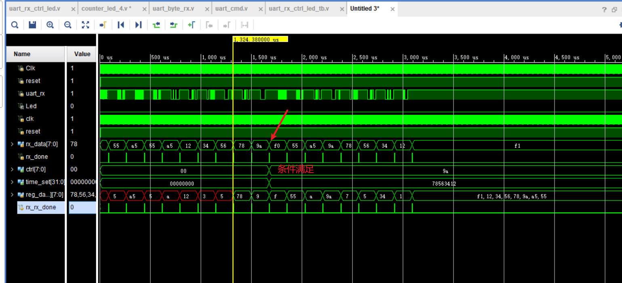The image size is (622, 283).
Task: Close the Untitled 3* tab
Action: tap(392, 9)
